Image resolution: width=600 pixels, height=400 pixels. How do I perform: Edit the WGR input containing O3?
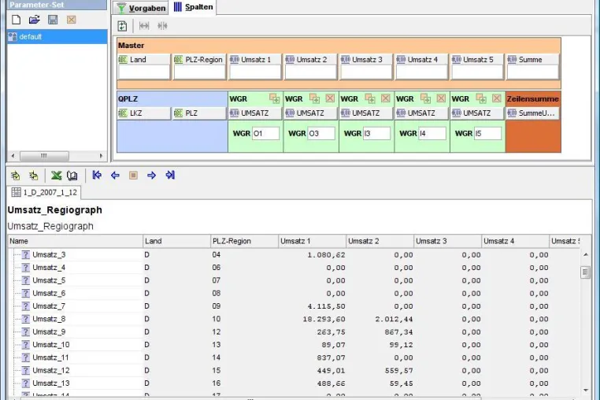click(x=321, y=134)
